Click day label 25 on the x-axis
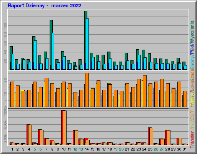The width and height of the screenshot is (197, 154). 150,149
